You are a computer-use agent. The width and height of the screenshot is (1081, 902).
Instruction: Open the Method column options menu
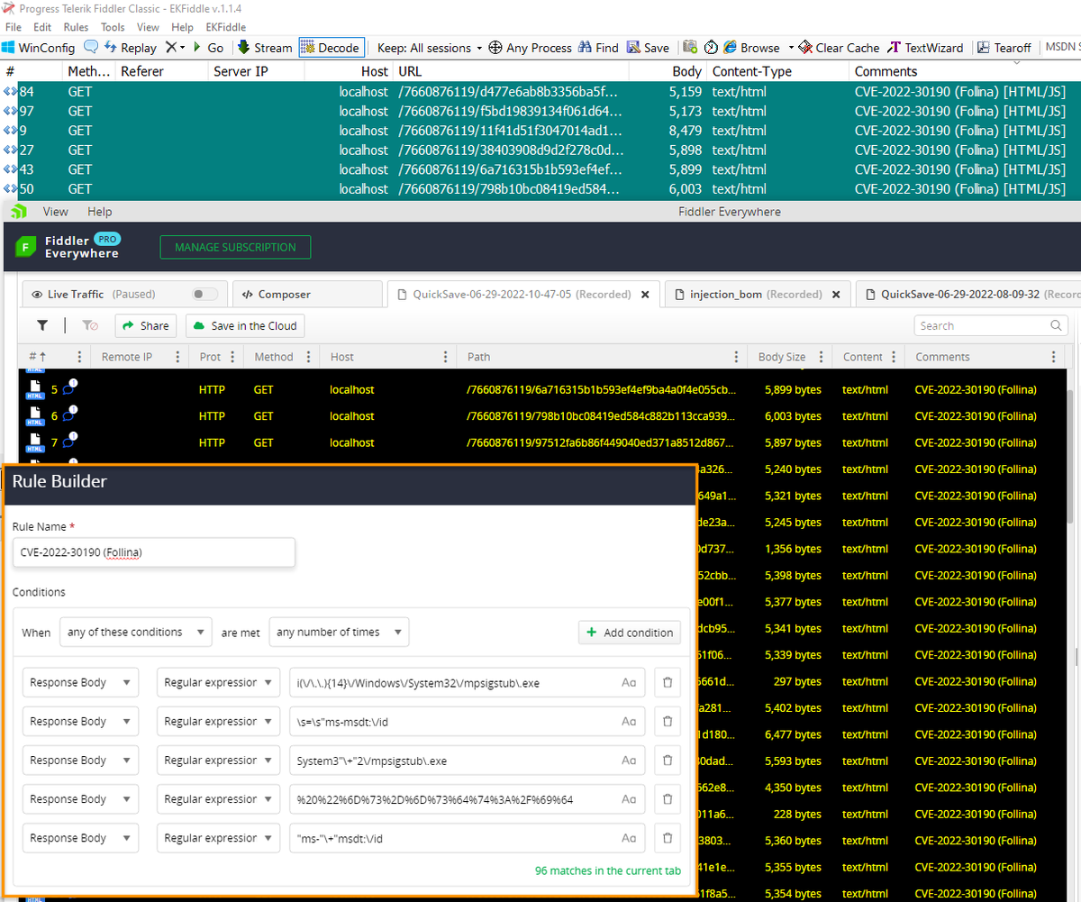tap(308, 357)
